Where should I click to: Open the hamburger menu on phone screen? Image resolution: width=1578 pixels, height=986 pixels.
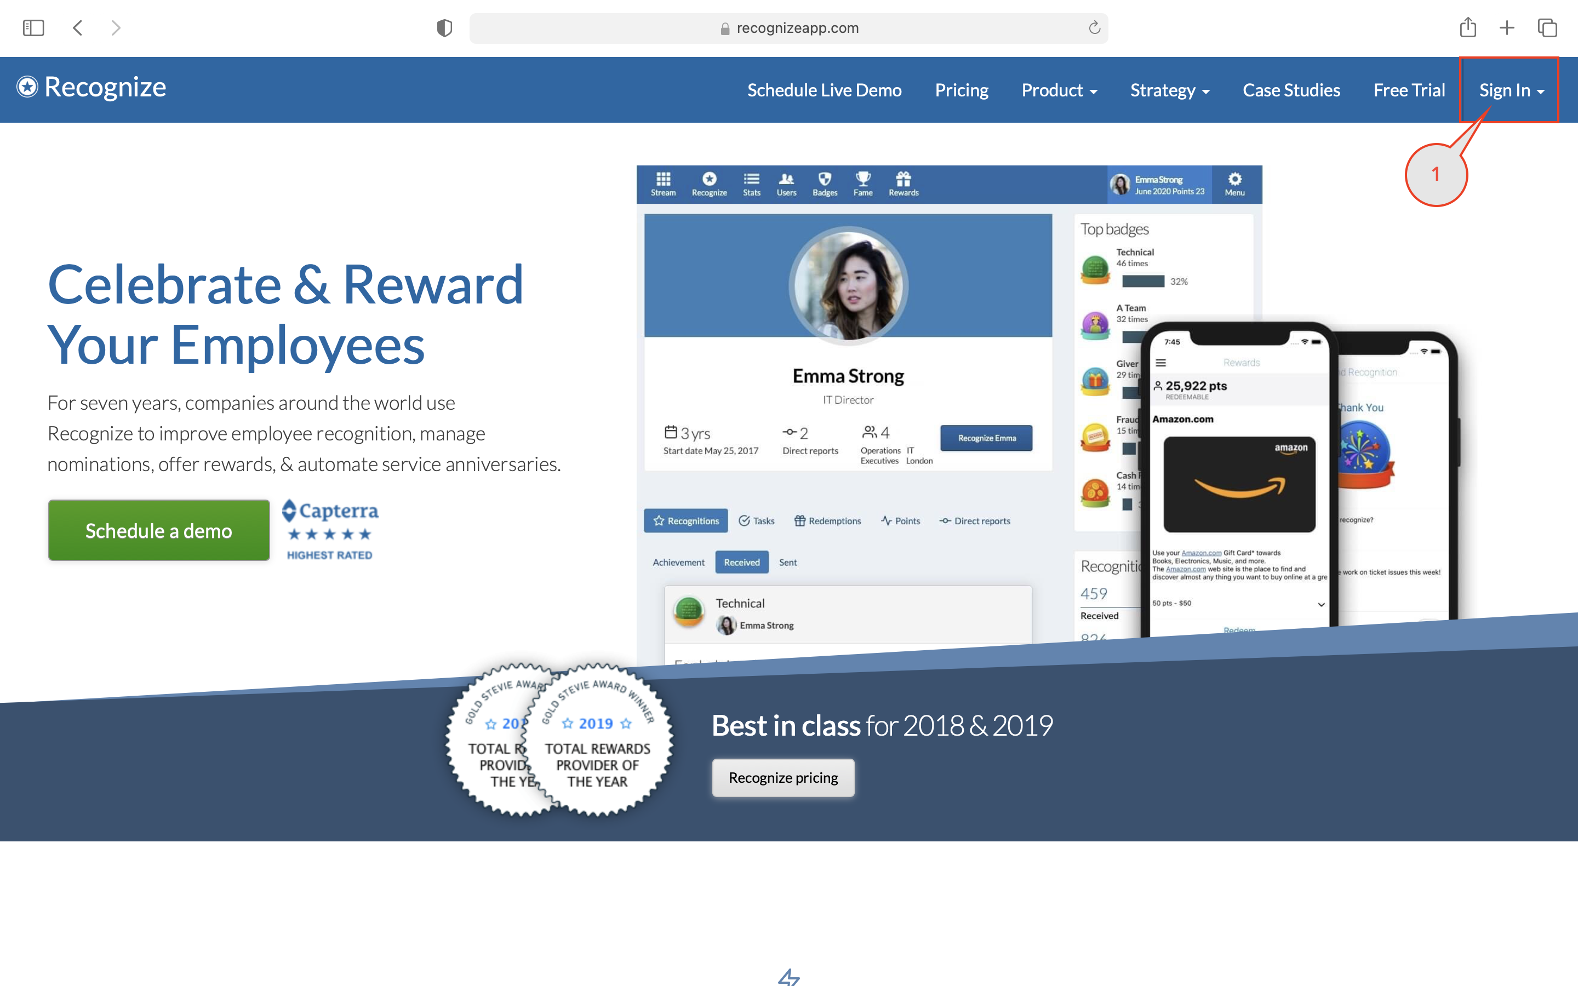point(1160,363)
